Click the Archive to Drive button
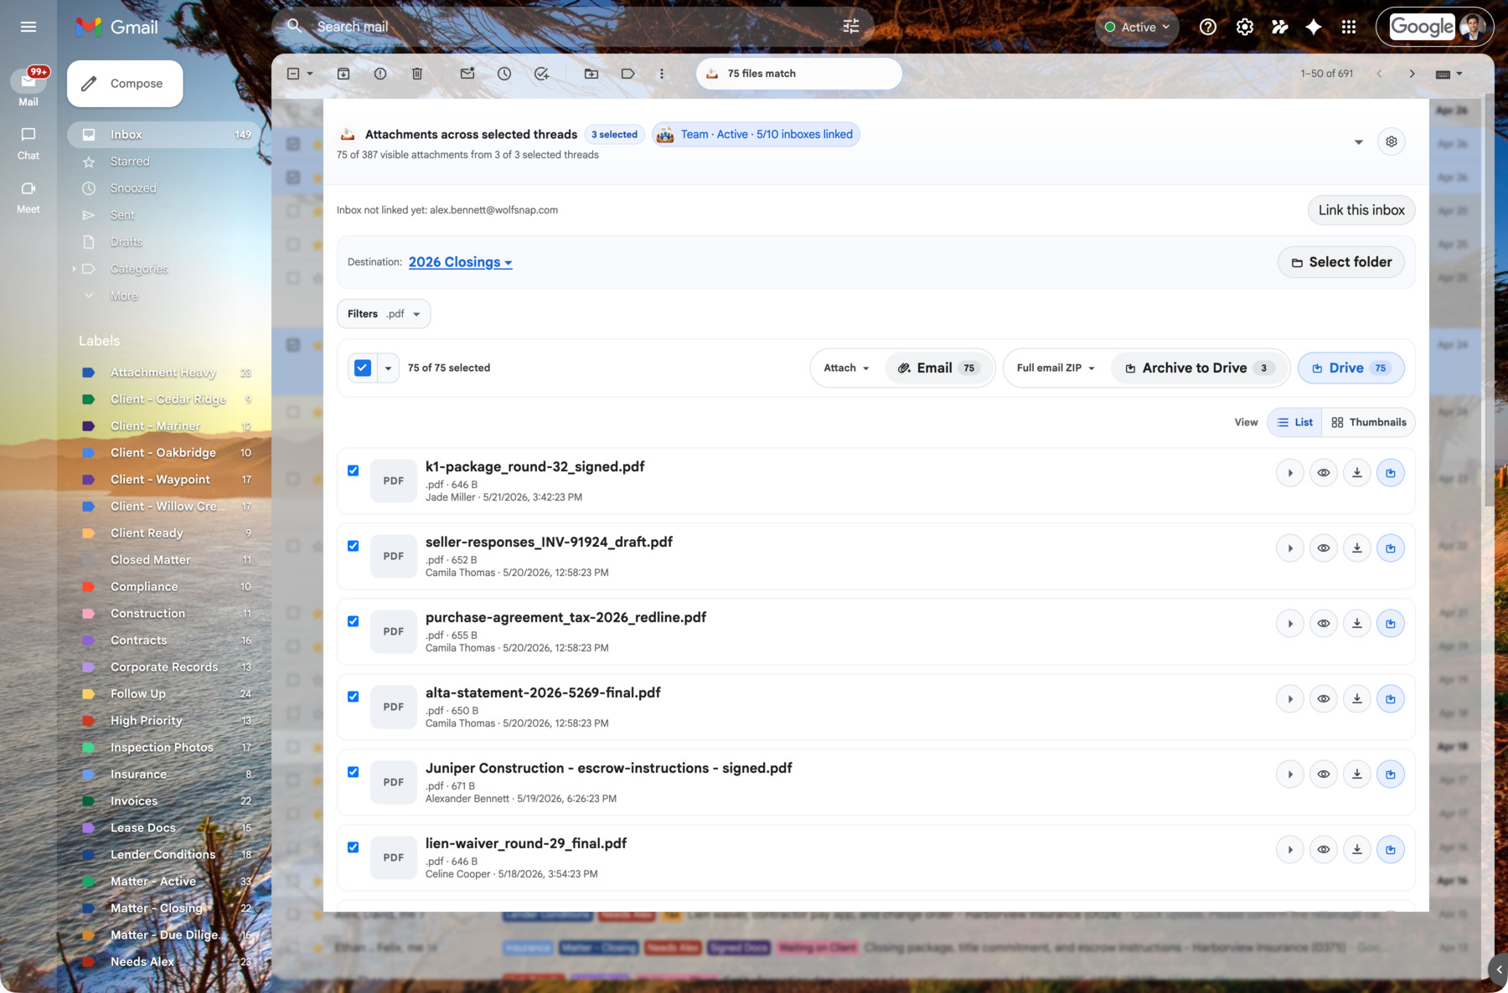 coord(1200,368)
